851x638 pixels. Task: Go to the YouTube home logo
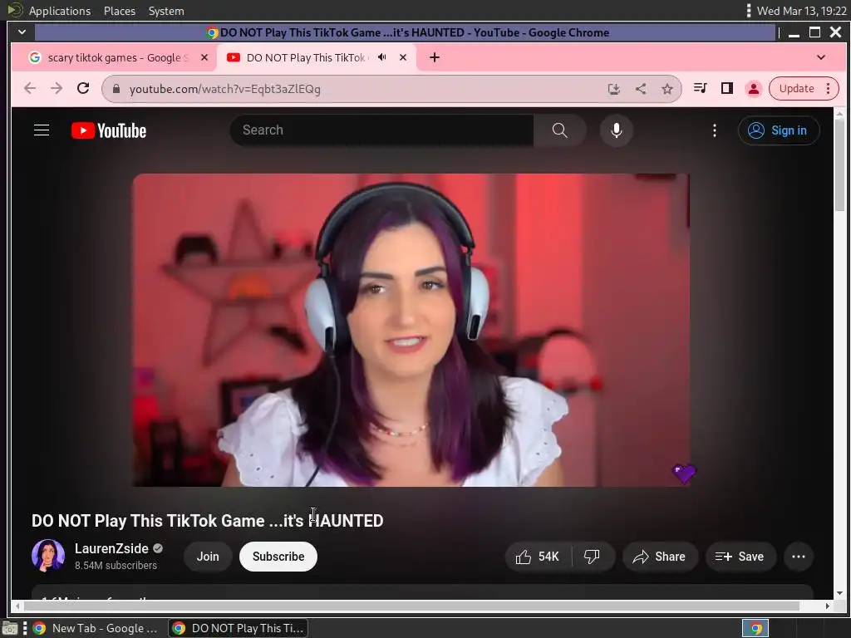[109, 130]
